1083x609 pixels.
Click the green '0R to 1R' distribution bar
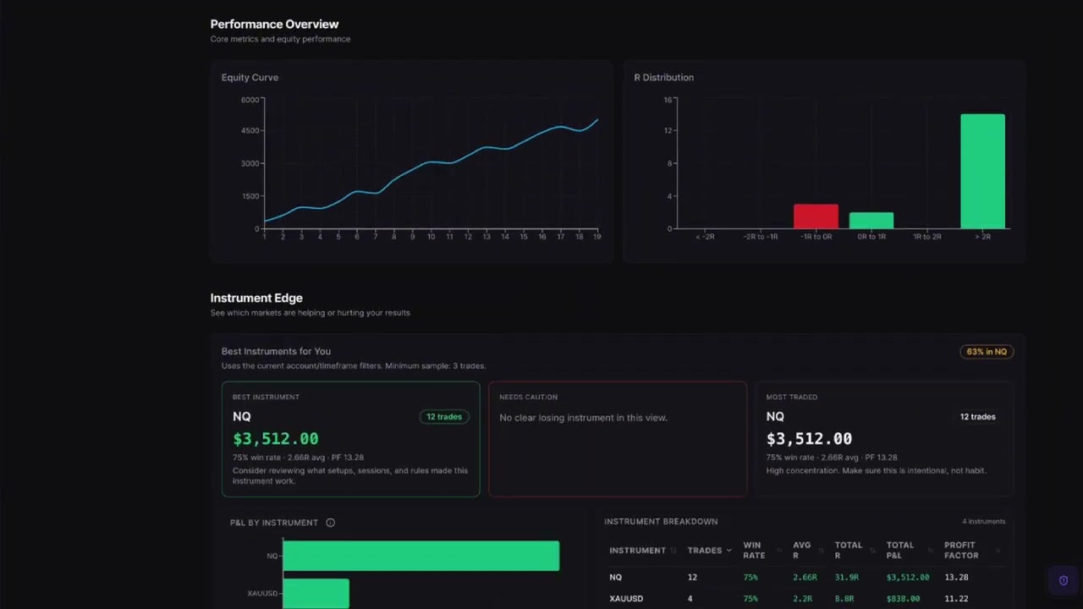pos(871,221)
